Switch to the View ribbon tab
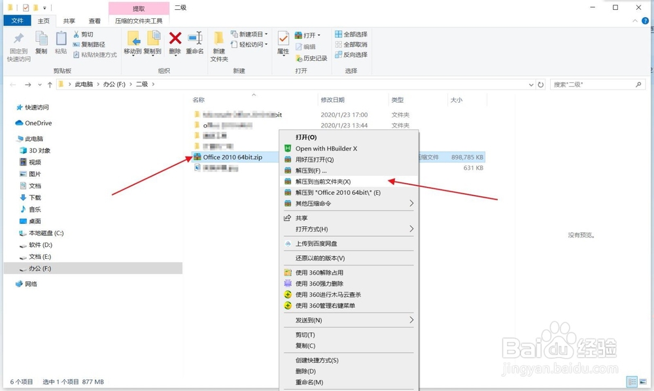 pos(95,21)
